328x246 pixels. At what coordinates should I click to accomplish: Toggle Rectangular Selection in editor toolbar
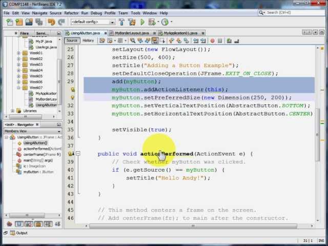click(x=162, y=40)
